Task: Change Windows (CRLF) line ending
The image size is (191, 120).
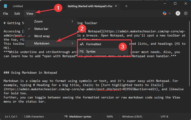Action: 132,117
